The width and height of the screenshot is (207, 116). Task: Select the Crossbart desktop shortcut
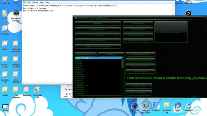(188, 106)
